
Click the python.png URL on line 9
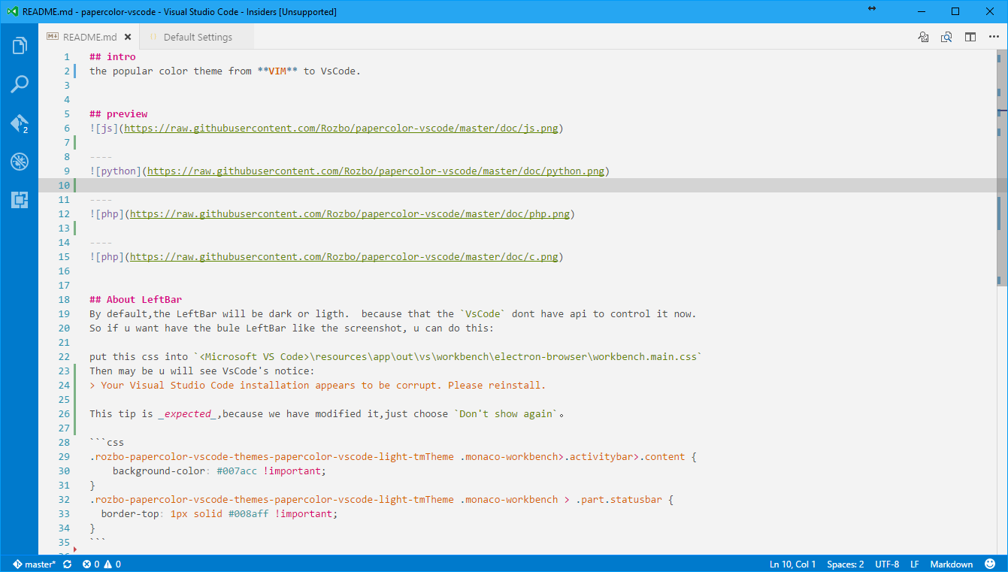click(x=376, y=171)
